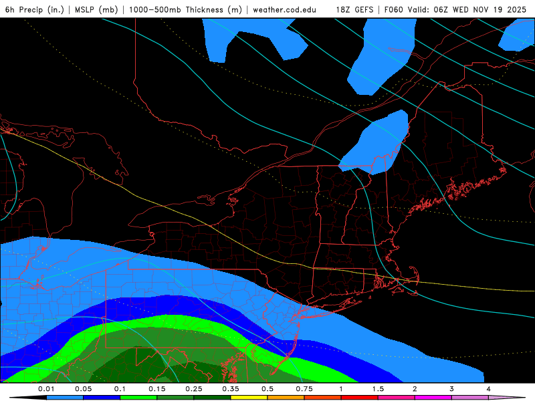535x401 pixels.
Task: Click 'F060 Valid: 06Z WED NOV 19 2025'
Action: 455,9
